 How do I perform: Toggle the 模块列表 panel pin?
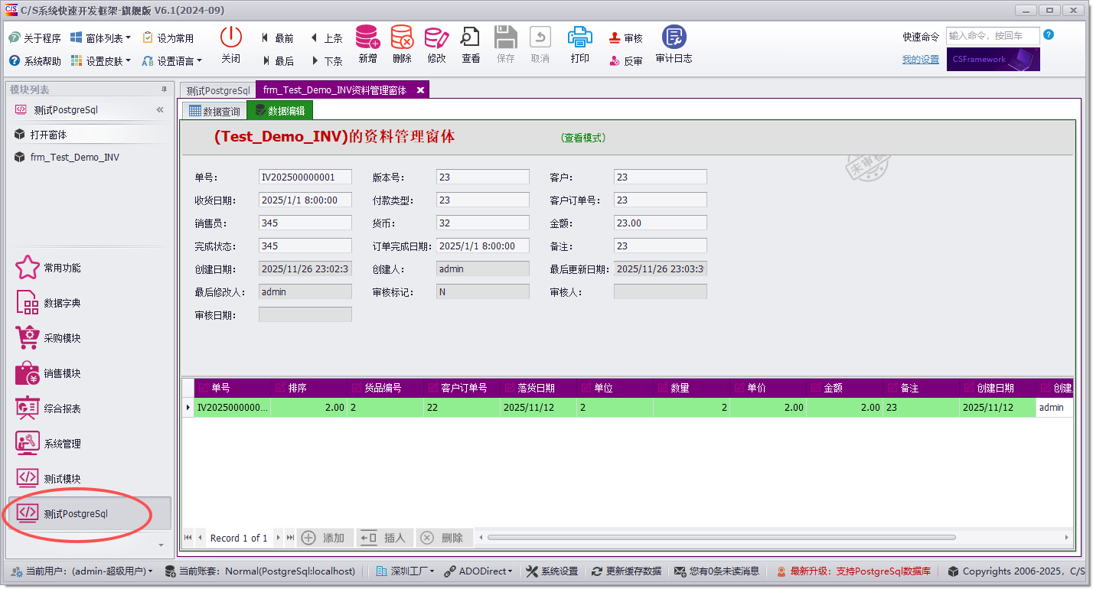click(x=162, y=89)
